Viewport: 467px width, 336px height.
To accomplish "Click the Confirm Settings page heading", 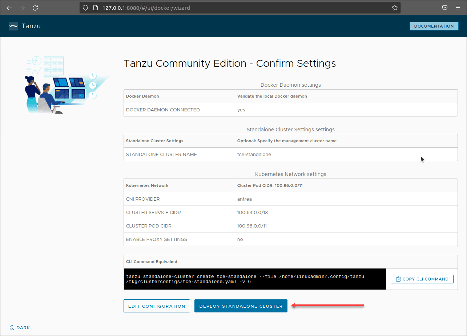I will [230, 63].
